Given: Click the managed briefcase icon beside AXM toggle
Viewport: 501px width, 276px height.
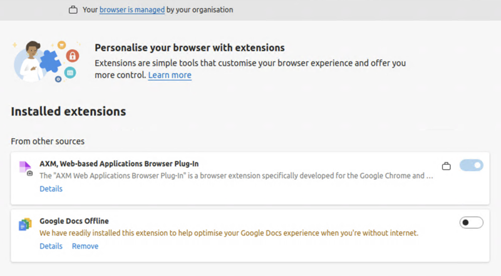Looking at the screenshot, I should coord(446,165).
